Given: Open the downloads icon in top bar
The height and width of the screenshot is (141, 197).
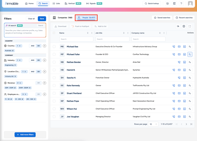Looking at the screenshot, I should [x=167, y=4].
